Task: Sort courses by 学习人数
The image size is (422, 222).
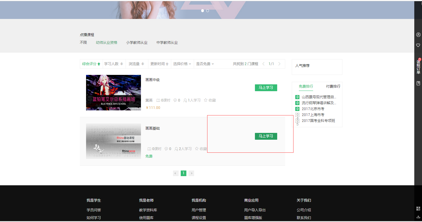Action: [x=114, y=64]
